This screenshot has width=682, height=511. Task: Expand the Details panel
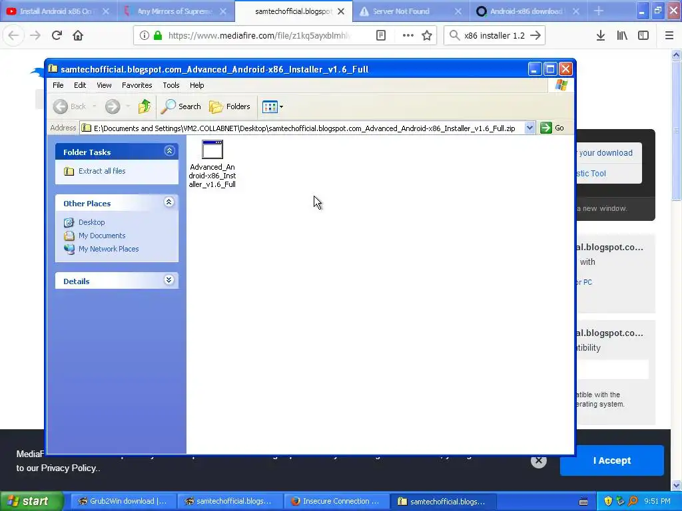click(169, 280)
